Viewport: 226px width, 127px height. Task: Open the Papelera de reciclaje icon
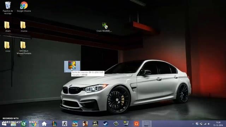[8, 8]
